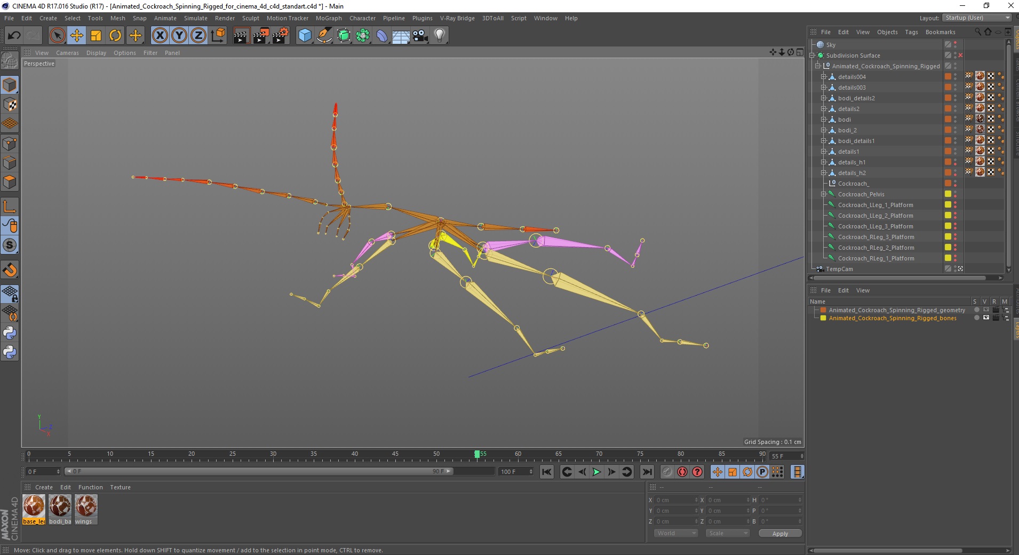Toggle Y axis lock
The width and height of the screenshot is (1019, 555).
[x=179, y=36]
